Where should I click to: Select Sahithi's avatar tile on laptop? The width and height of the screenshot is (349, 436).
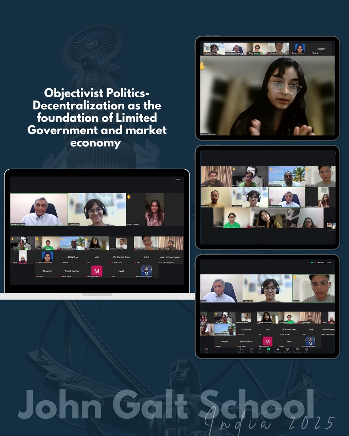click(x=47, y=257)
